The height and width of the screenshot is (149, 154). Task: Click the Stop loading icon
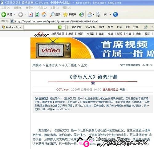coord(30,14)
